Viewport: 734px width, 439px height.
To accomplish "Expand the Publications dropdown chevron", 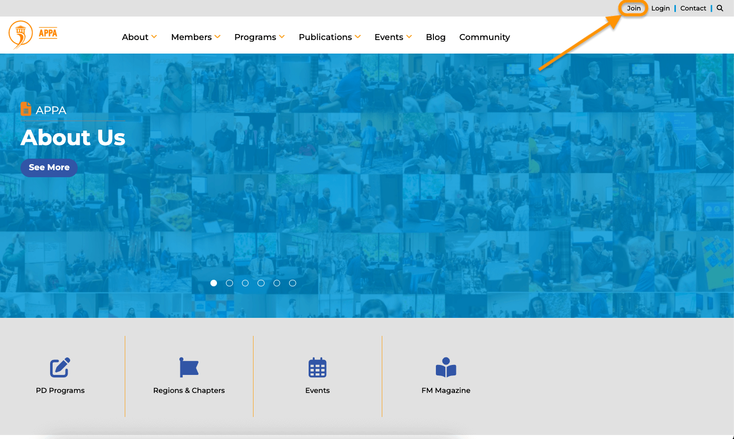I will (x=358, y=37).
